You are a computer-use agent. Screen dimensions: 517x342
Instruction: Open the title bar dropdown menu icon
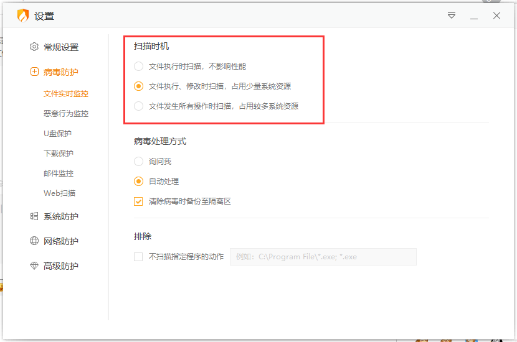coord(452,16)
